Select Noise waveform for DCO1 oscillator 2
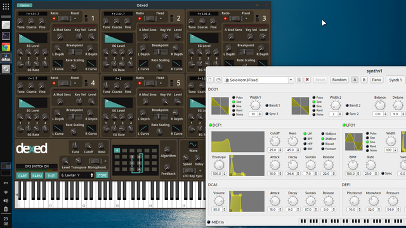This screenshot has width=406, height=228. coord(318,115)
